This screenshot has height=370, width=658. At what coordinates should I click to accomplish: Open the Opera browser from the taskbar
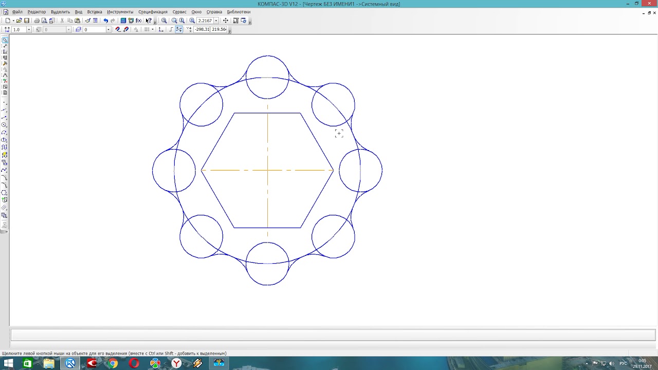(134, 363)
